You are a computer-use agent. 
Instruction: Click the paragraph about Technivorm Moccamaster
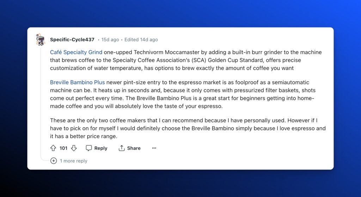coord(186,60)
